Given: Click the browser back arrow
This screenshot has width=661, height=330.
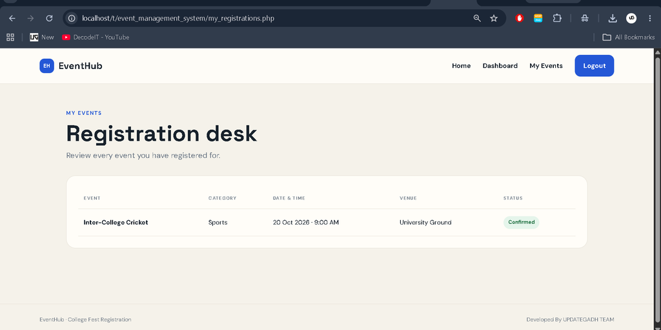Looking at the screenshot, I should coord(12,18).
